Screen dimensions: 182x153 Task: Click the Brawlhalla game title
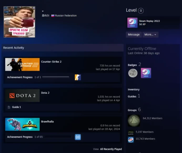[47, 122]
